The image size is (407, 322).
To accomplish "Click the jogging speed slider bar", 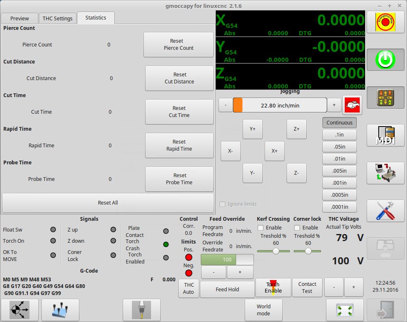I will (280, 105).
